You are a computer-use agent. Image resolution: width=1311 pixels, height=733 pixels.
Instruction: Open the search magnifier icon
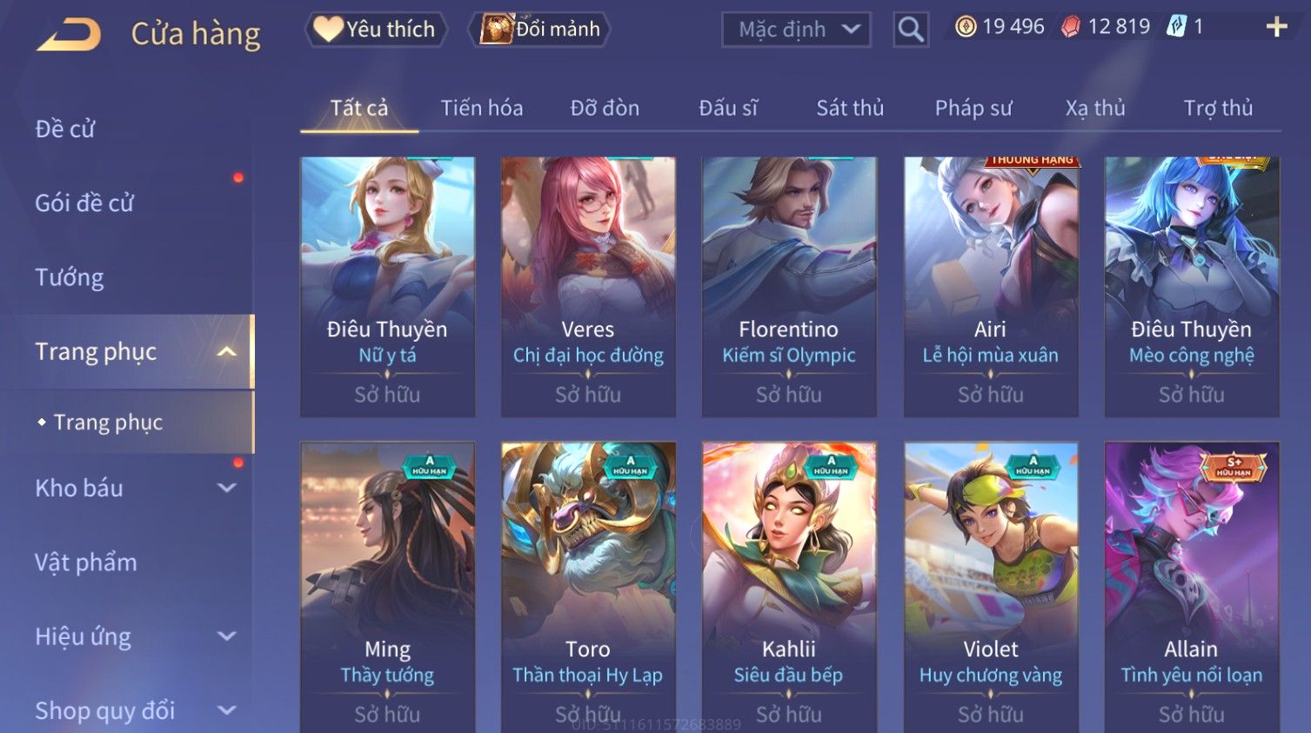[x=910, y=30]
